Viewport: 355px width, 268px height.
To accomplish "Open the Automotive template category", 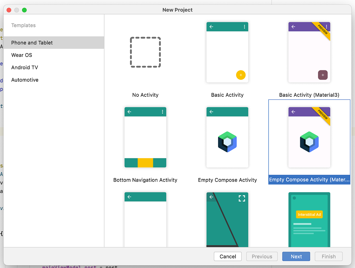I will 25,80.
